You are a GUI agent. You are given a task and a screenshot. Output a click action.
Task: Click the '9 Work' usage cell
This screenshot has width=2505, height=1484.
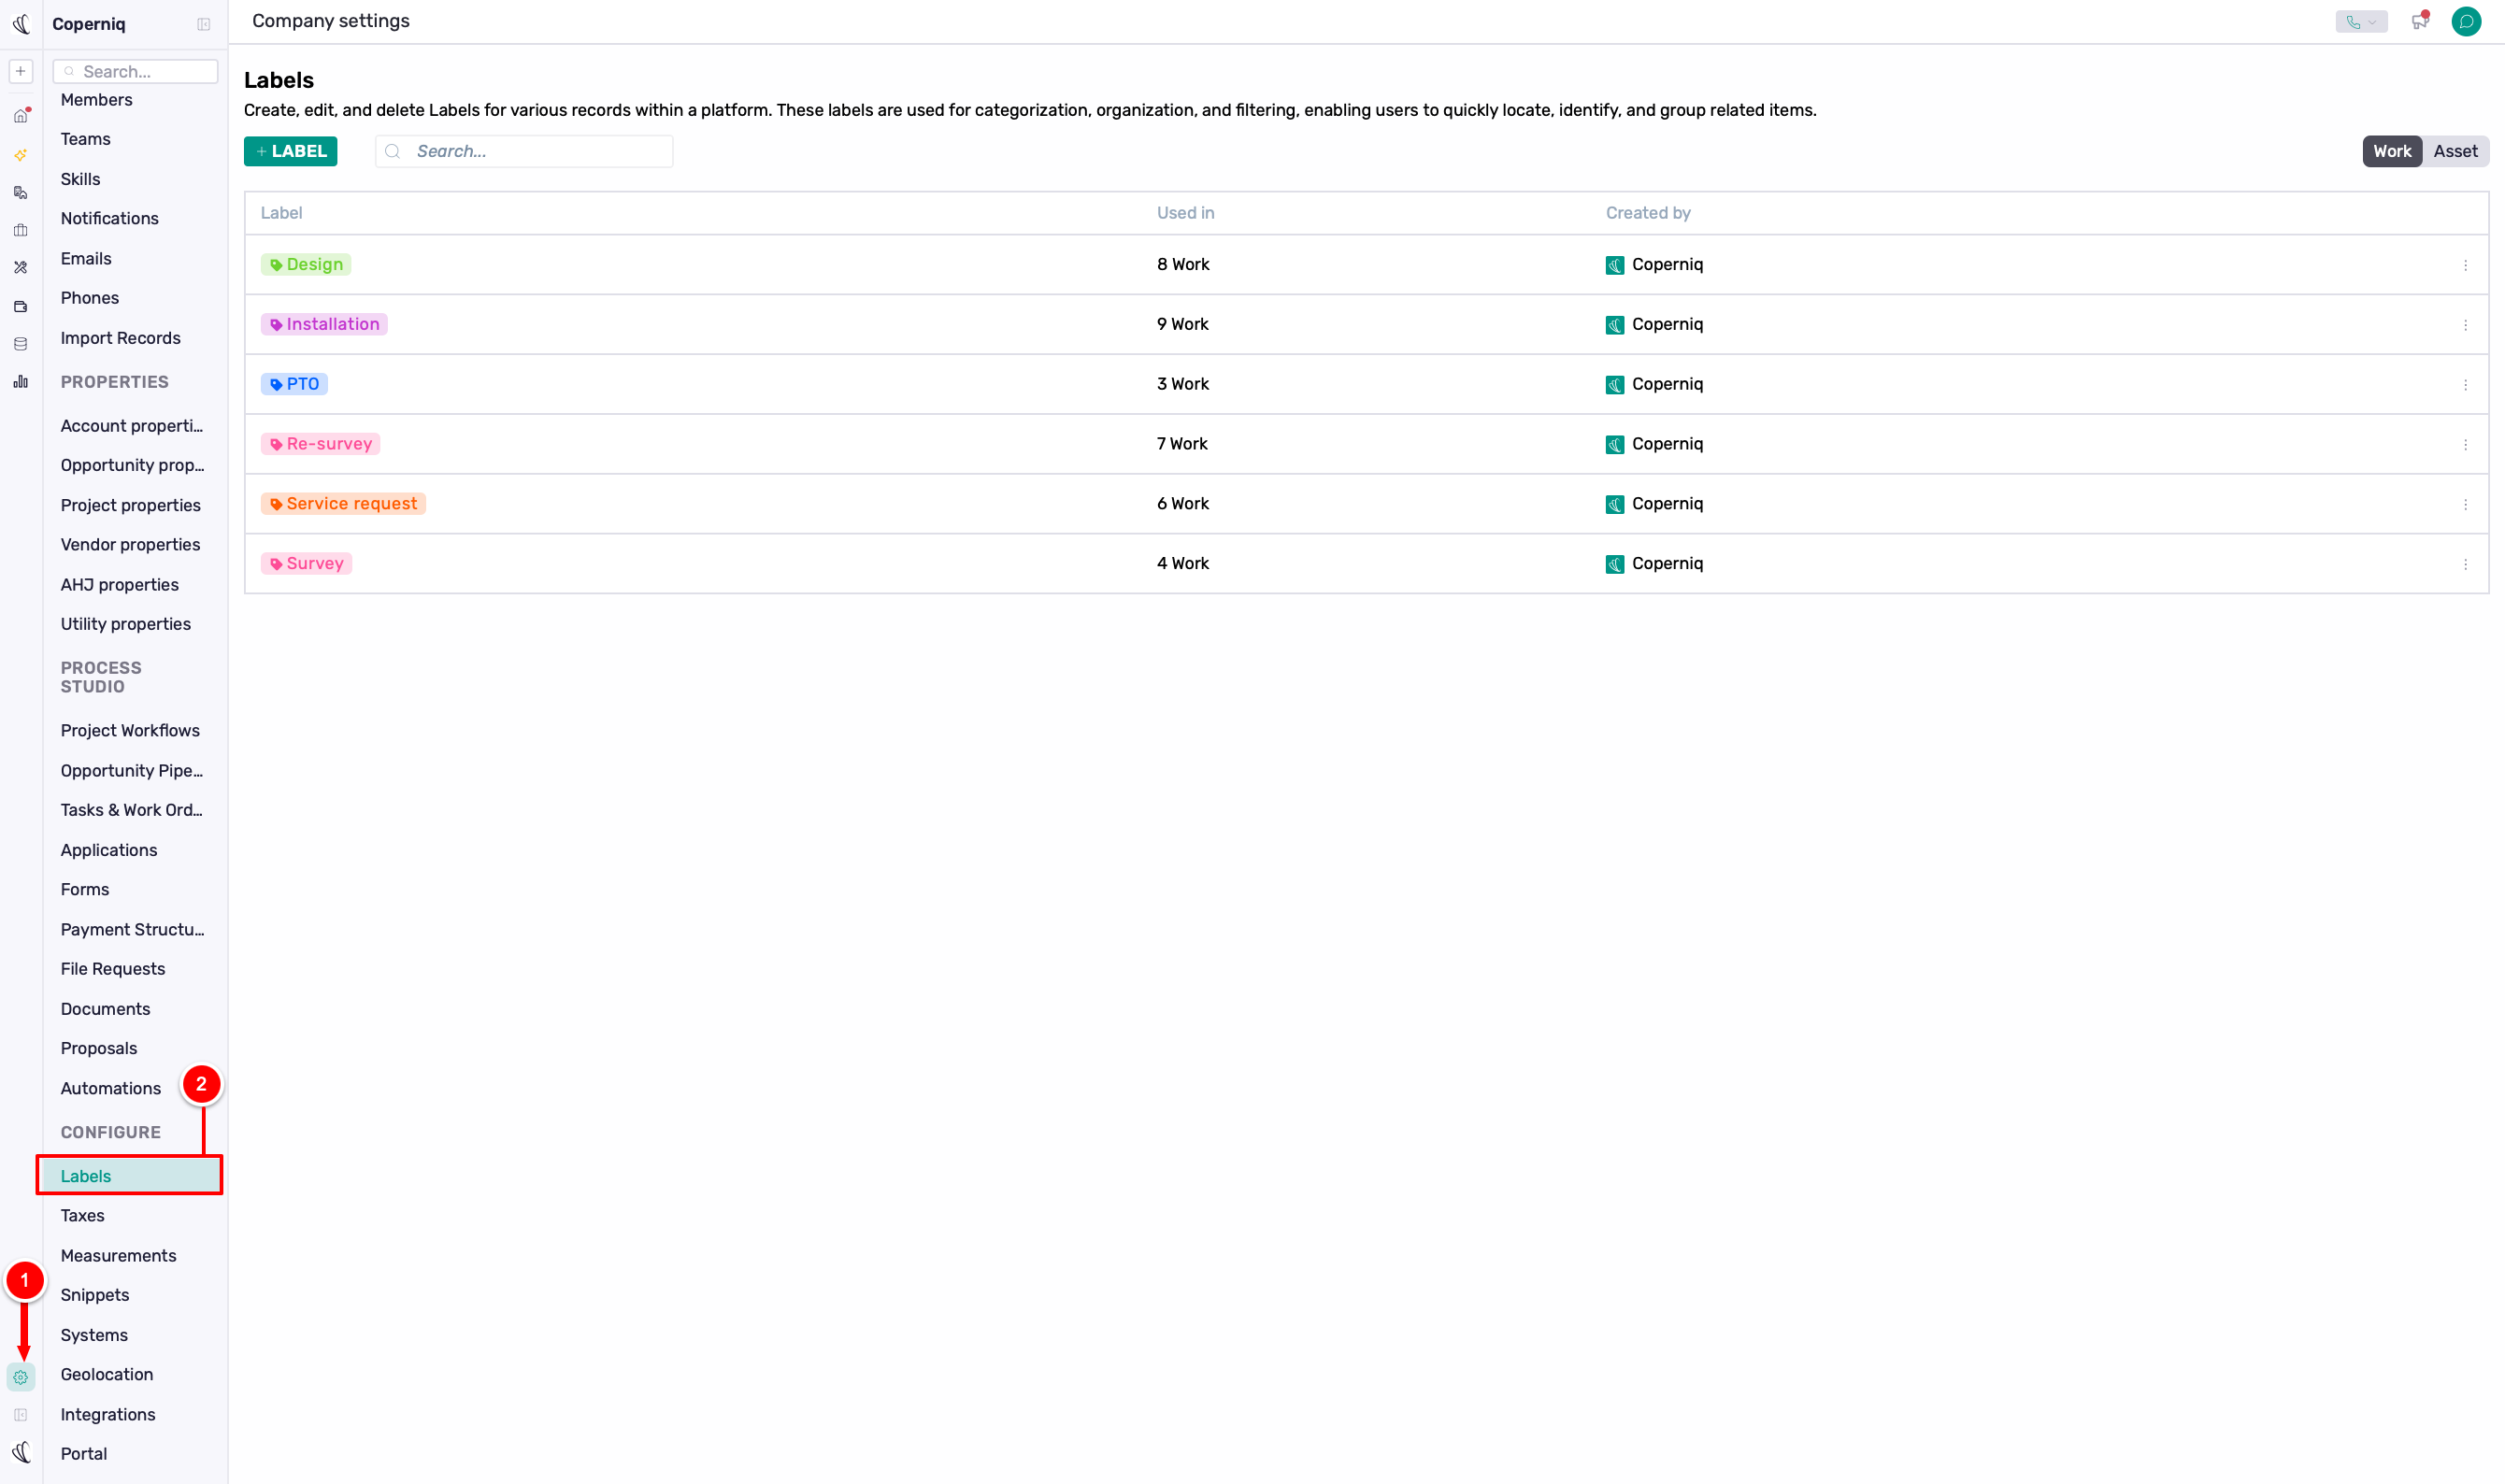[1183, 324]
